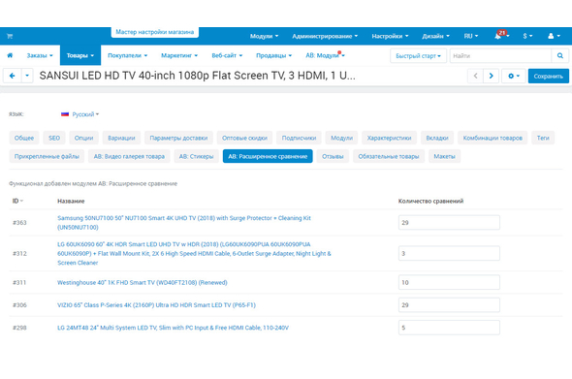The width and height of the screenshot is (572, 379).
Task: Open the RU language selector
Action: point(470,36)
